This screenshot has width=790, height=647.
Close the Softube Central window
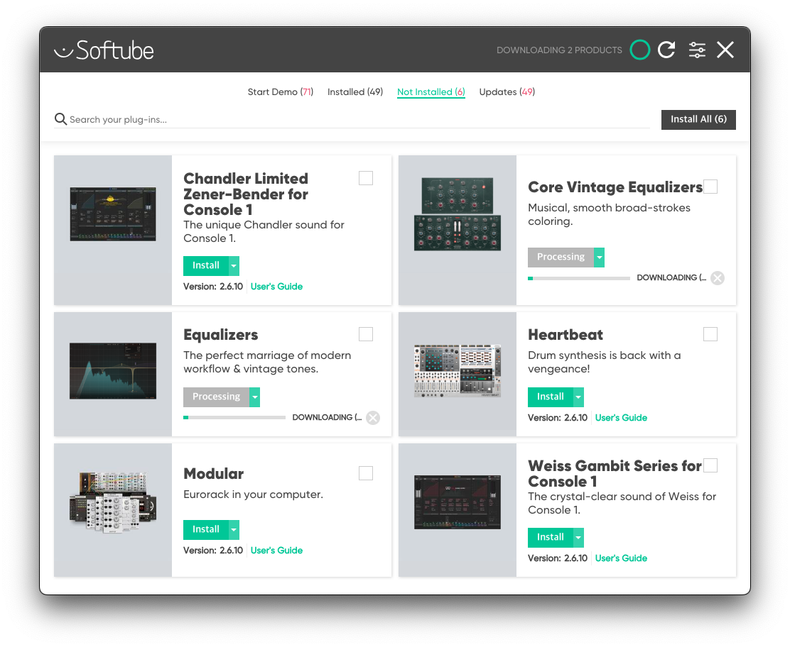pyautogui.click(x=725, y=50)
